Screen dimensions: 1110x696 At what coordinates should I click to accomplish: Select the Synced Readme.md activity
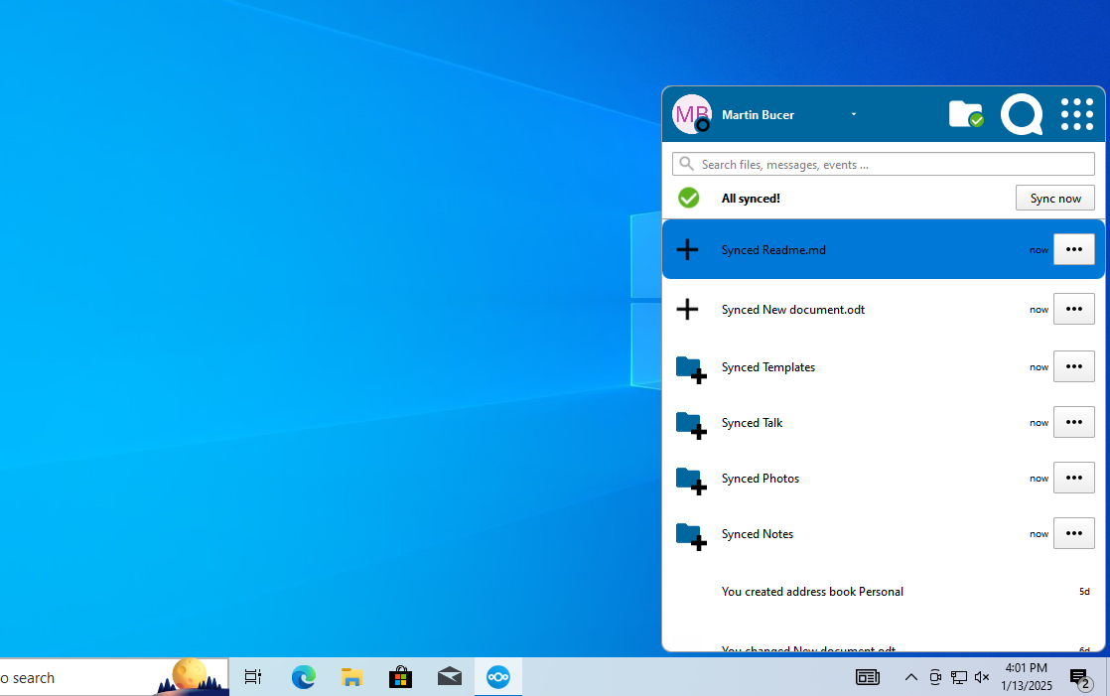click(883, 249)
